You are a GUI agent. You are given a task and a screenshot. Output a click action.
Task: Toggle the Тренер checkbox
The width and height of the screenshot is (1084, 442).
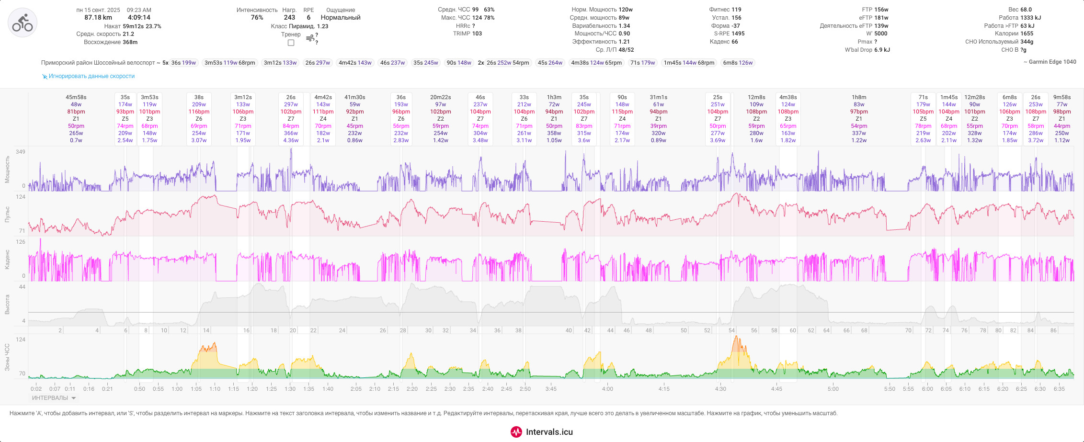pyautogui.click(x=291, y=43)
